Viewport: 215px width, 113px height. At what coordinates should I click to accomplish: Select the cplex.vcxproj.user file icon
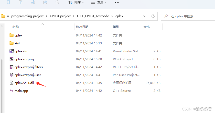[x=12, y=75]
